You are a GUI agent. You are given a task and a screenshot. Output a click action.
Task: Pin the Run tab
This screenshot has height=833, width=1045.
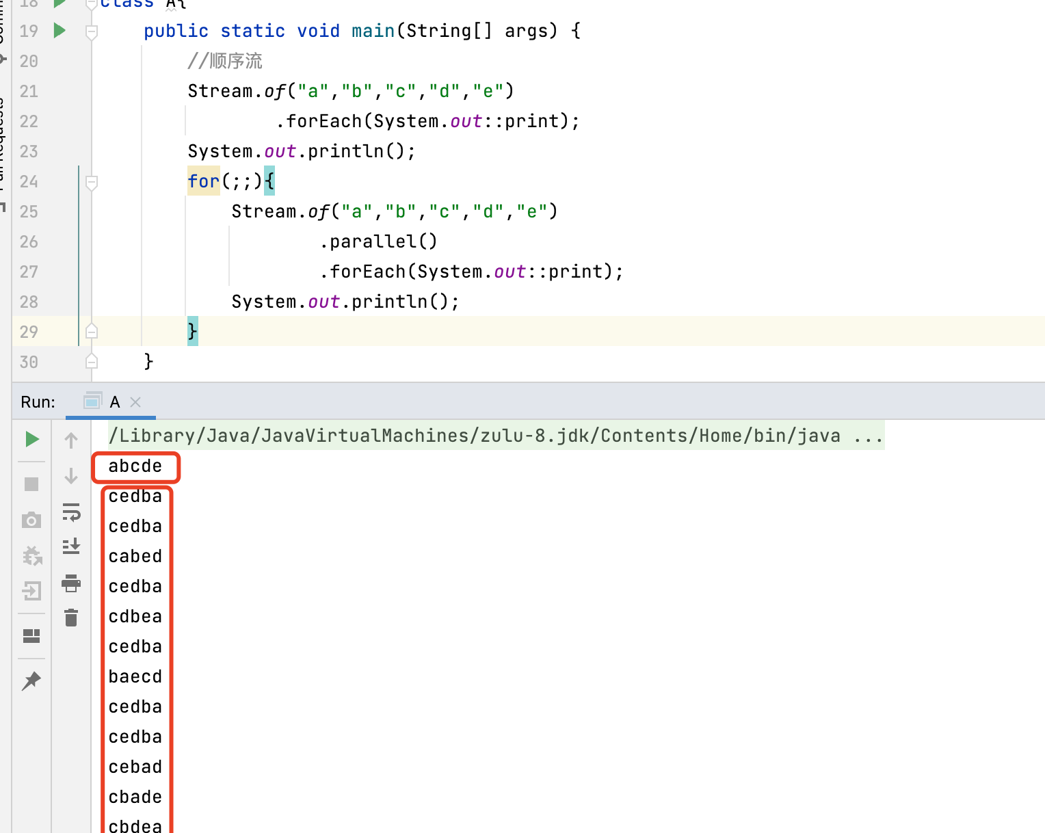[31, 680]
